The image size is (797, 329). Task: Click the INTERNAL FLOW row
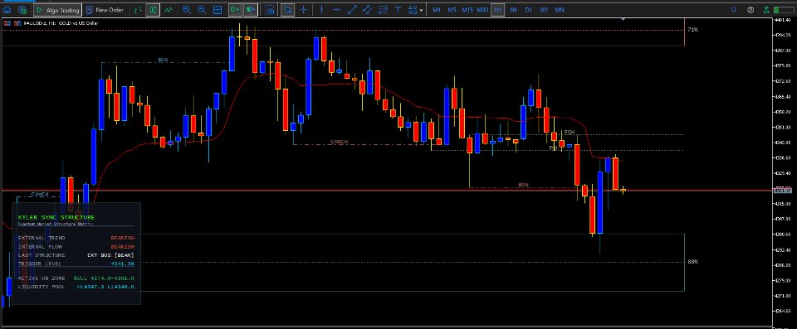click(76, 246)
